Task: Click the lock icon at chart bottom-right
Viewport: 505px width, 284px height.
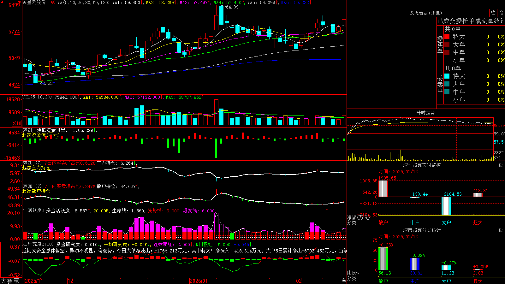Action: [x=344, y=280]
